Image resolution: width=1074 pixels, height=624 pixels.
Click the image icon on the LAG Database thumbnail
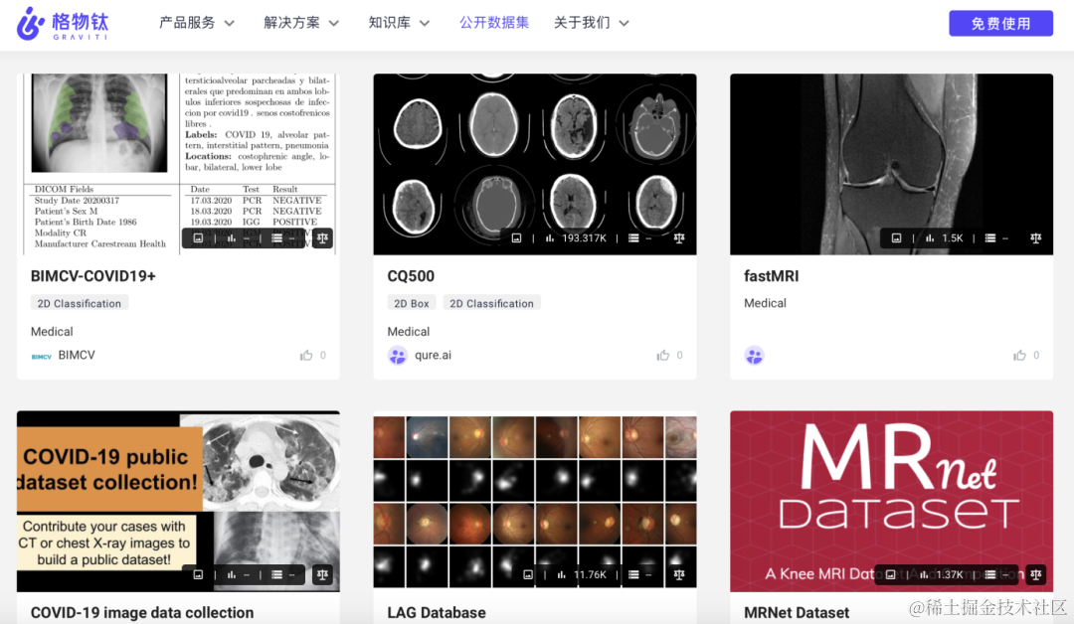pyautogui.click(x=527, y=574)
